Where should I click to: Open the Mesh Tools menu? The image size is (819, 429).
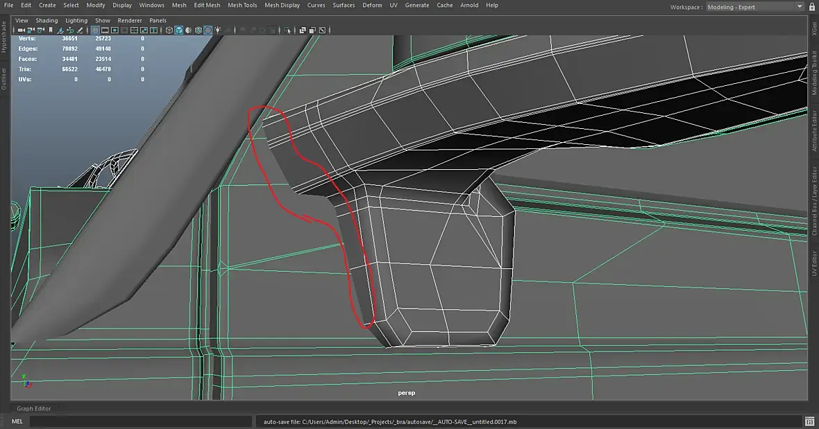(242, 5)
